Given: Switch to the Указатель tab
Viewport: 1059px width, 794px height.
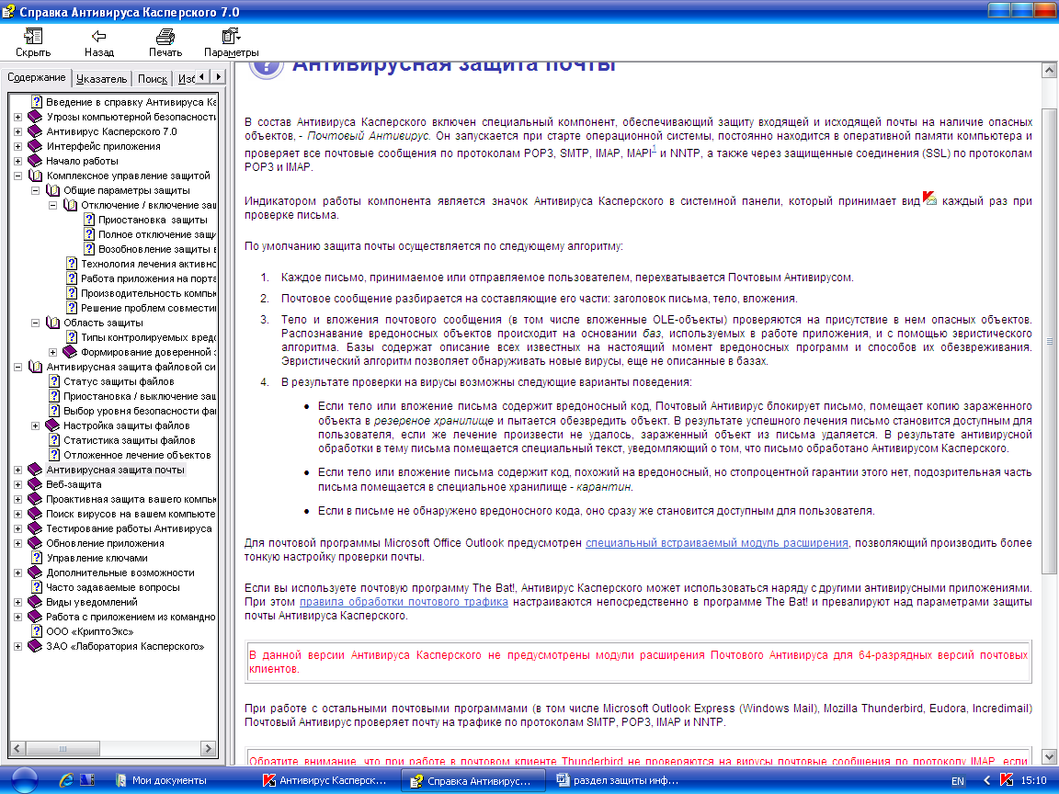Looking at the screenshot, I should pyautogui.click(x=101, y=79).
